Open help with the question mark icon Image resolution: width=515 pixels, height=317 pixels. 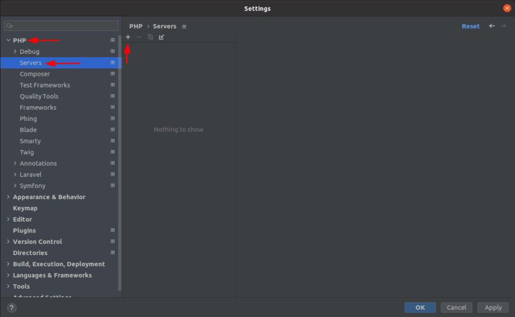(x=12, y=308)
